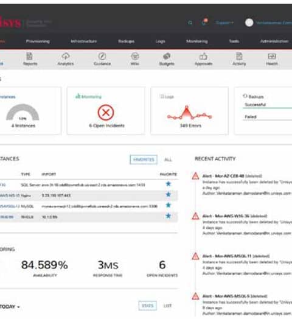Viewport: 292px width, 319px height.
Task: Click the Backups refresh icon in card
Action: 245,96
